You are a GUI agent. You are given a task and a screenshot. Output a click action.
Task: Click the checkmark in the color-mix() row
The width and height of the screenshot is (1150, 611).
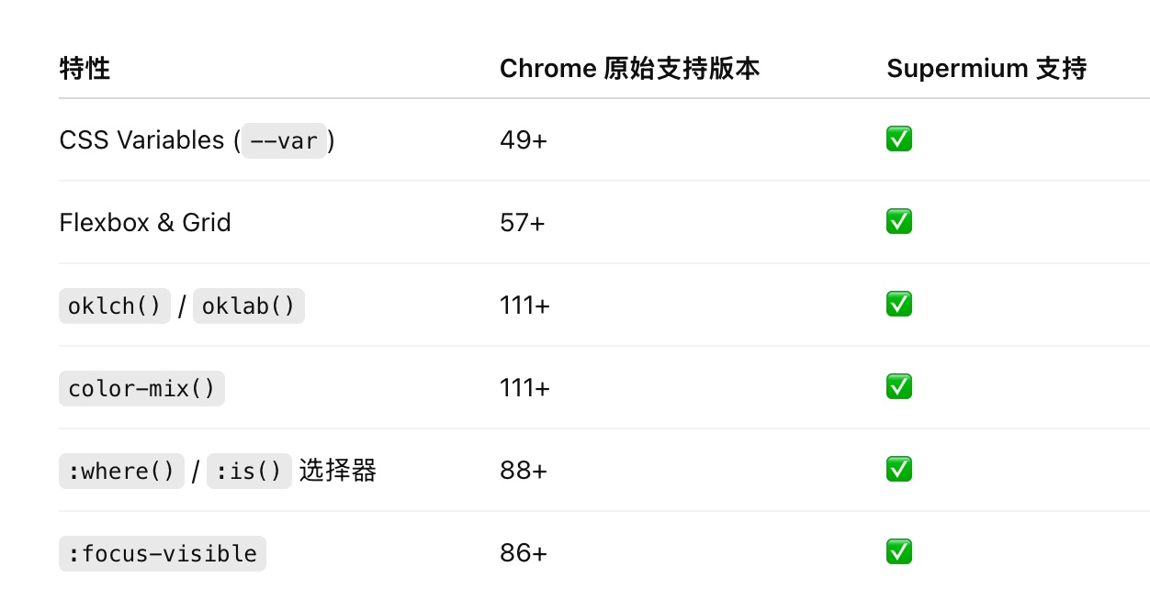(899, 387)
